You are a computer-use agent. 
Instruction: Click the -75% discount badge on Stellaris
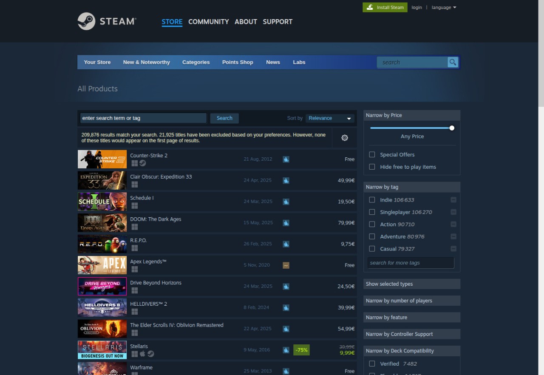pos(301,350)
